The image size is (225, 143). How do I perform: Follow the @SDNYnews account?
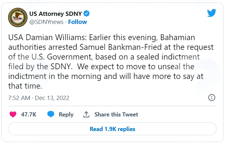(x=78, y=22)
